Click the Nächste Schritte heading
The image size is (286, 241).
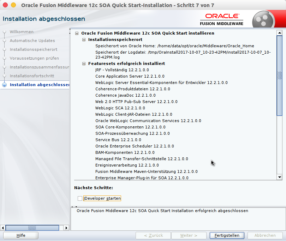pyautogui.click(x=94, y=188)
